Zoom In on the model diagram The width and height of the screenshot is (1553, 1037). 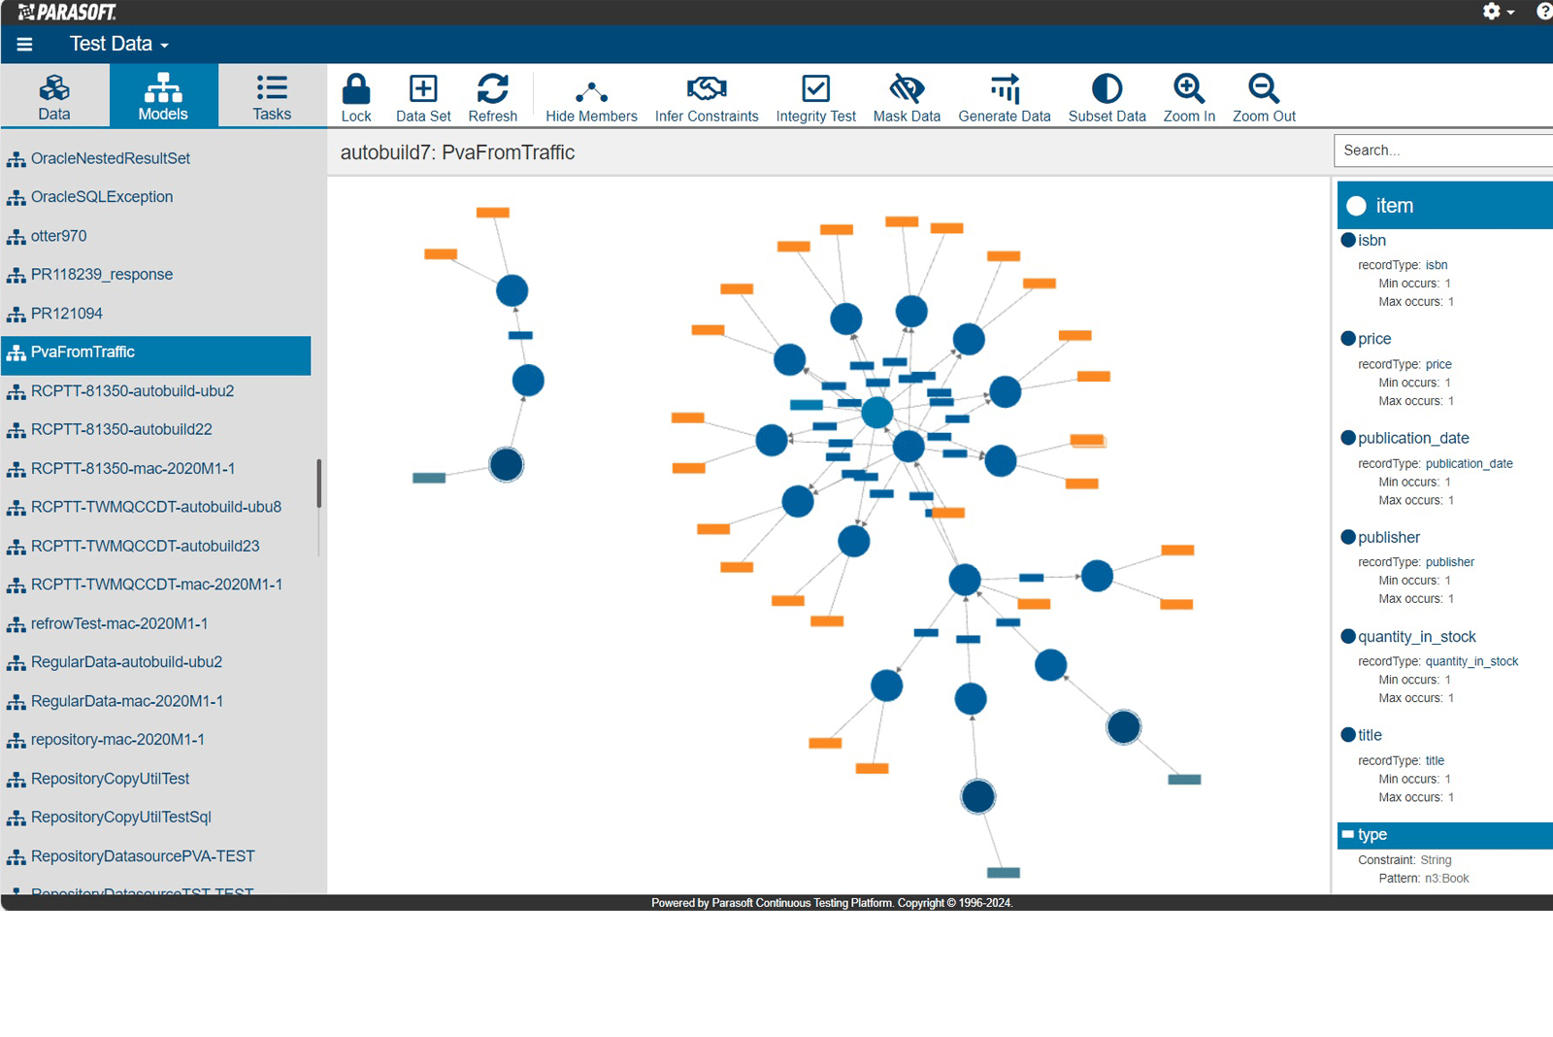(x=1188, y=96)
